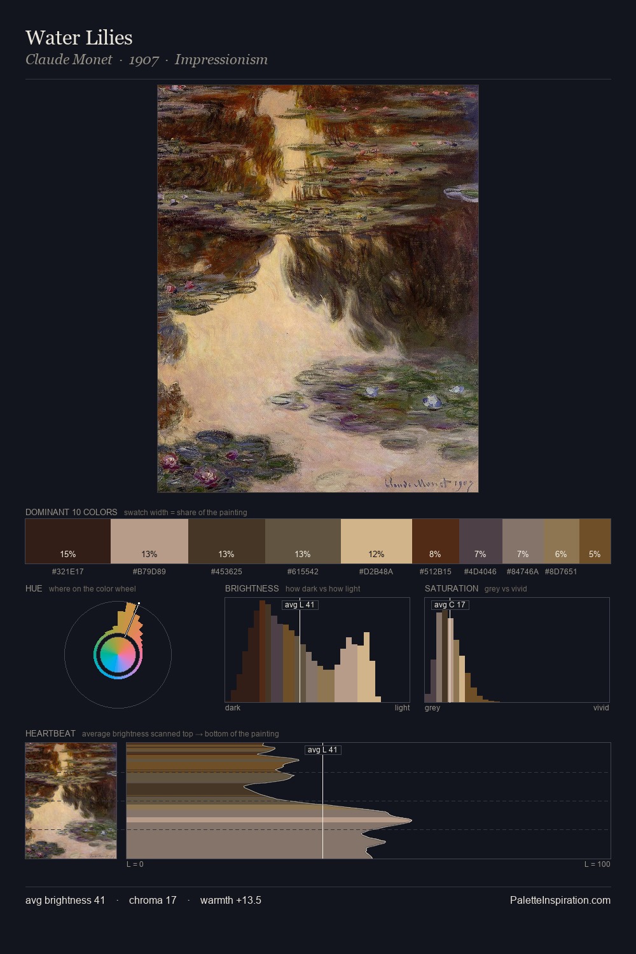Click the hue color wheel

coord(118,654)
